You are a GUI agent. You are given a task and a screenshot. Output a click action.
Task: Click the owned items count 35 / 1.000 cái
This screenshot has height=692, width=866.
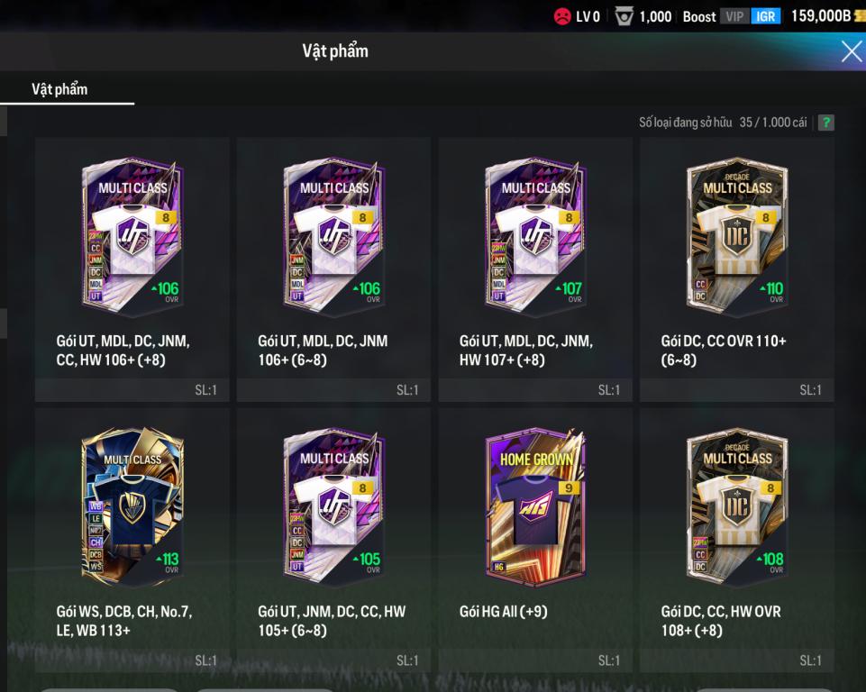click(772, 122)
